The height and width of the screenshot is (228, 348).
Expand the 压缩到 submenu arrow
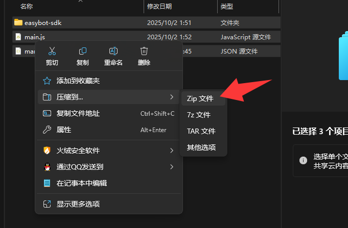[172, 97]
